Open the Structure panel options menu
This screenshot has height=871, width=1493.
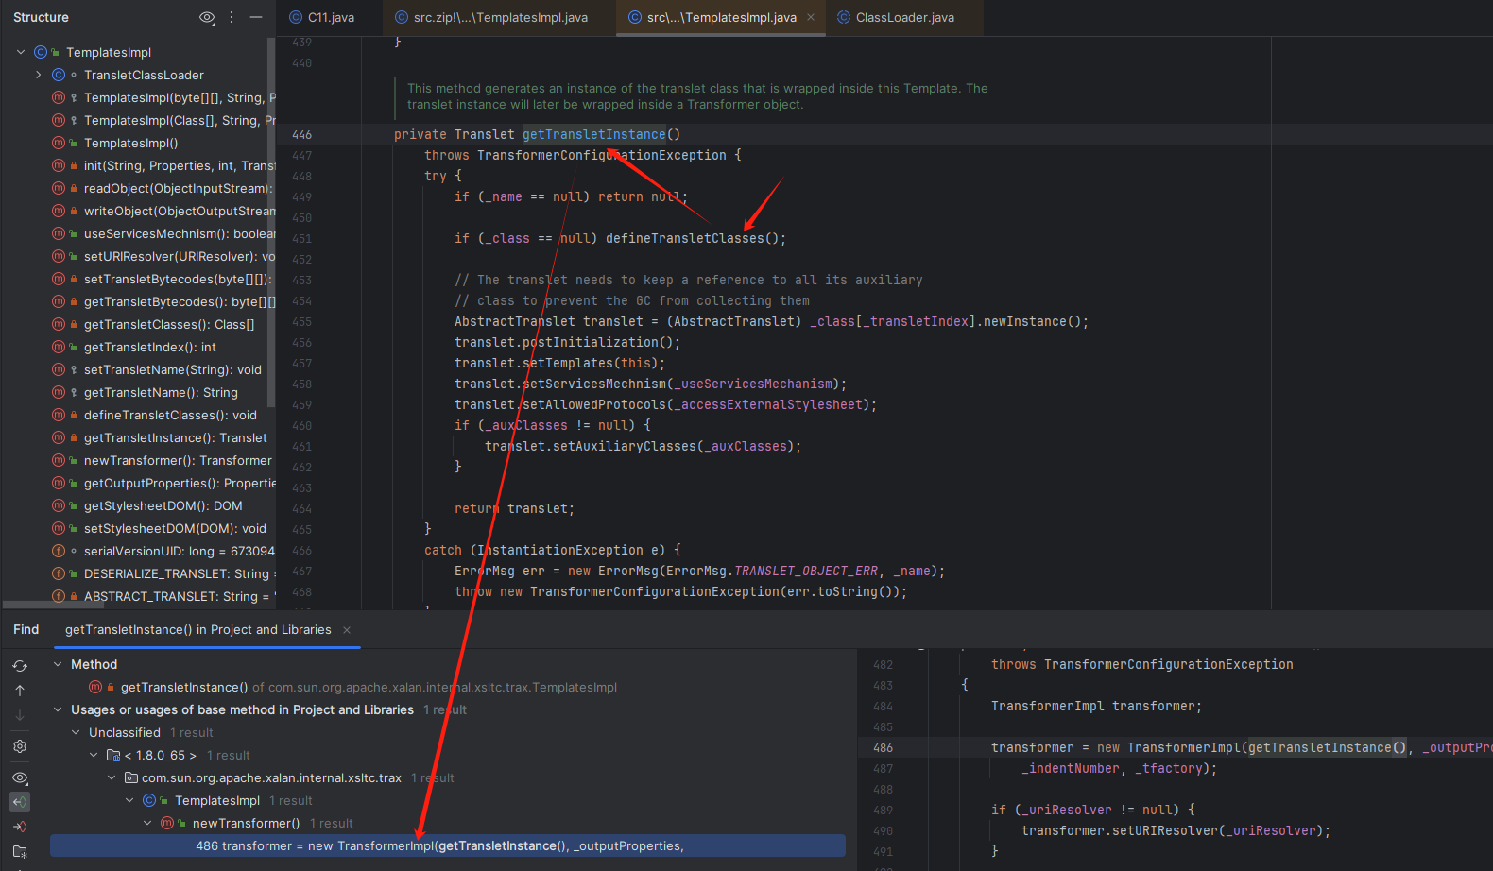click(232, 17)
